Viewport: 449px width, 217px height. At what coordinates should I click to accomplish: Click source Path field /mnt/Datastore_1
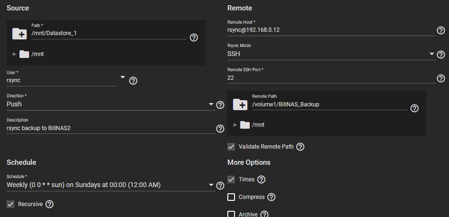(109, 33)
